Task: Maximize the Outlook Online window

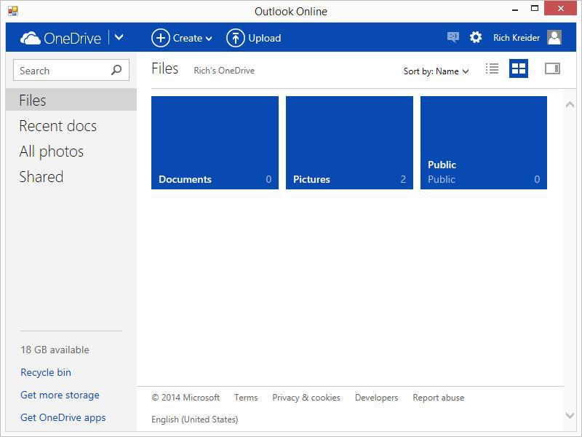Action: pyautogui.click(x=535, y=9)
